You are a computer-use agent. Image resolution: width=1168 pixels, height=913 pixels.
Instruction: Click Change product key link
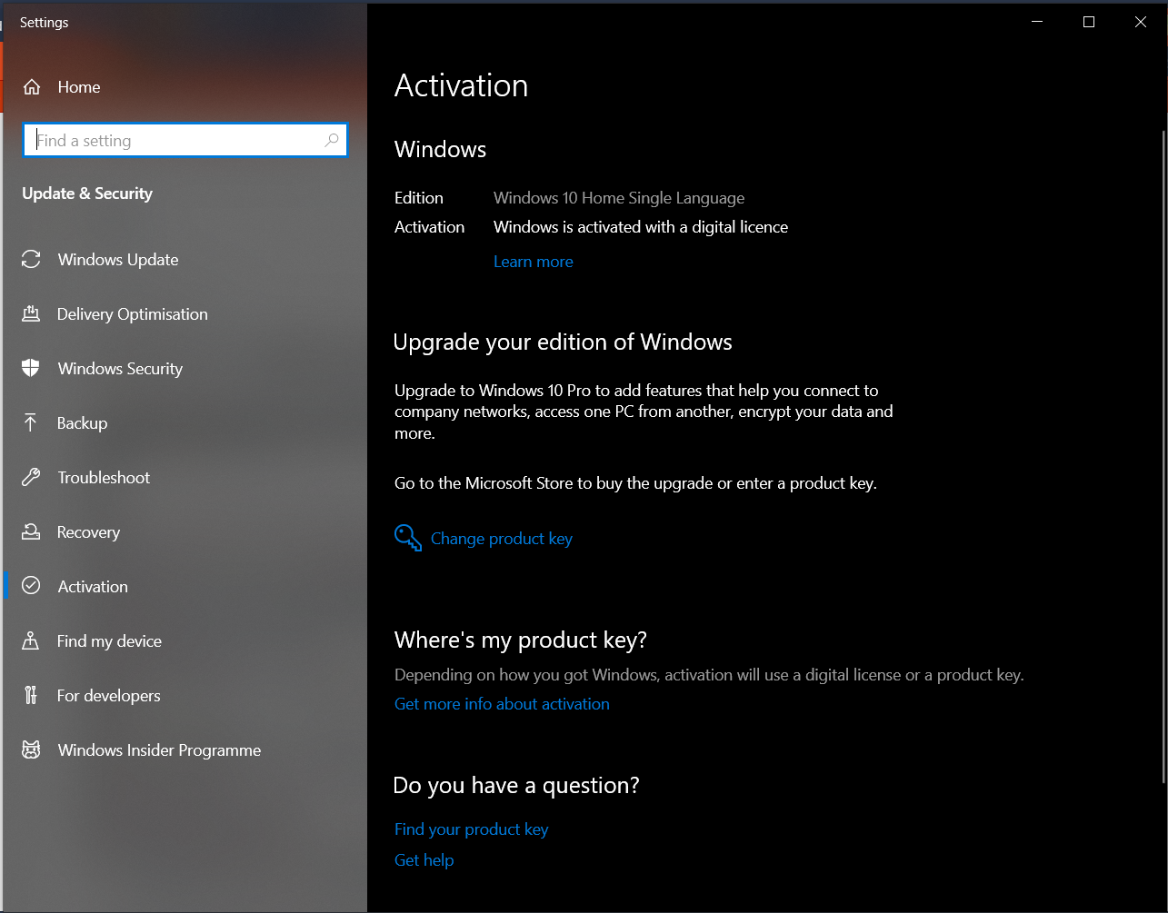(x=502, y=539)
